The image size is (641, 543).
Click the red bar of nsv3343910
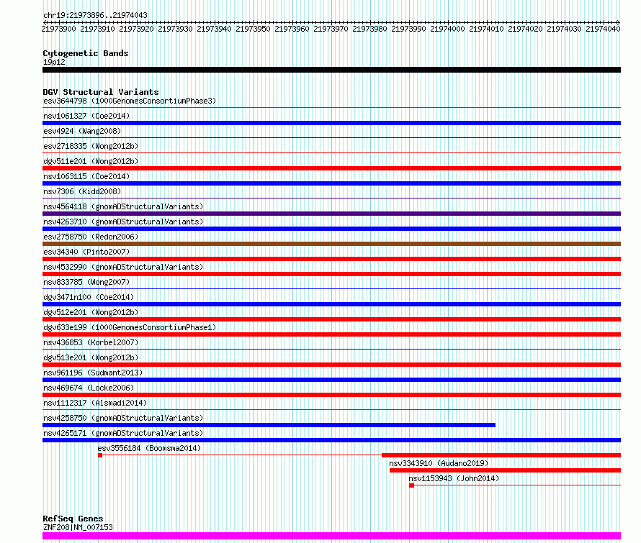coord(506,470)
